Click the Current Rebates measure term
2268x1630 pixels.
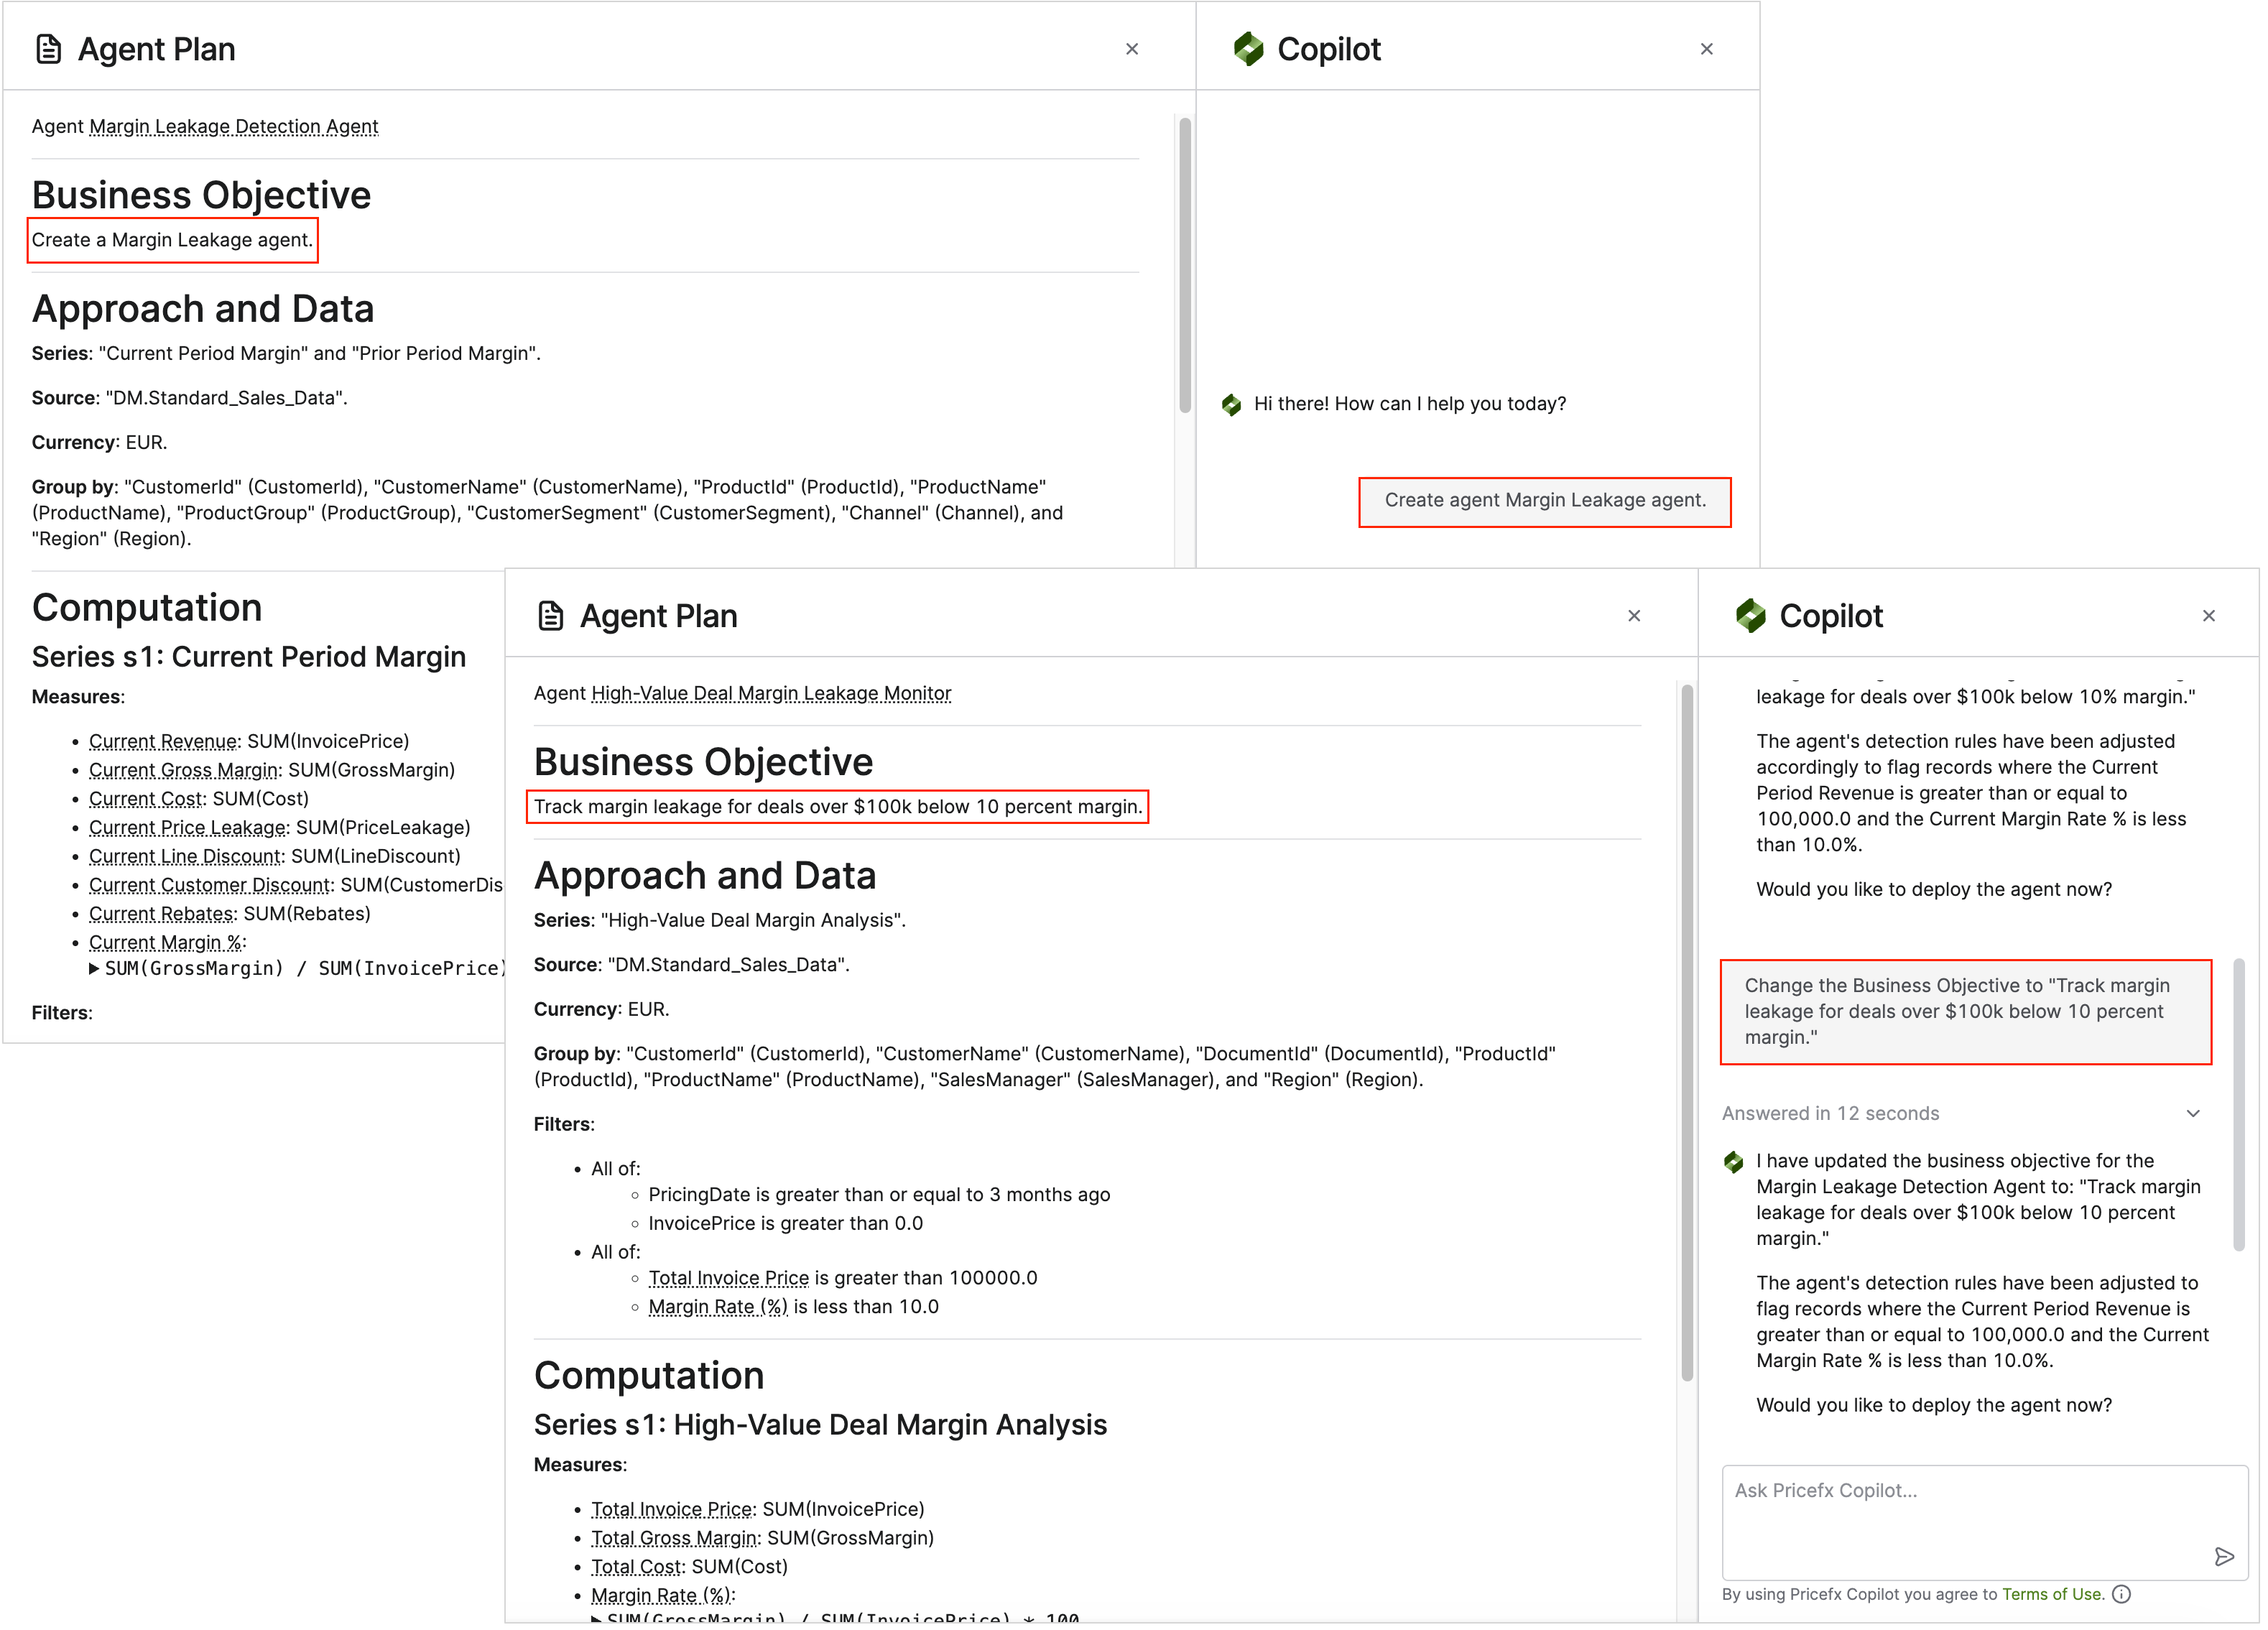162,914
